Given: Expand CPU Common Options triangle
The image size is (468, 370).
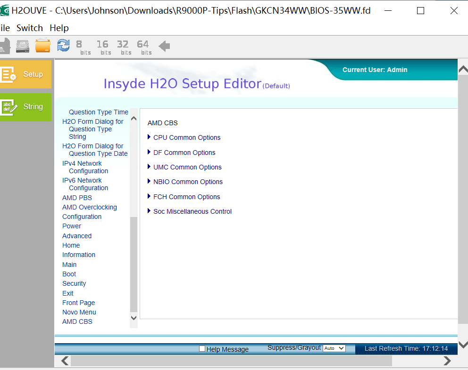Looking at the screenshot, I should click(x=149, y=137).
